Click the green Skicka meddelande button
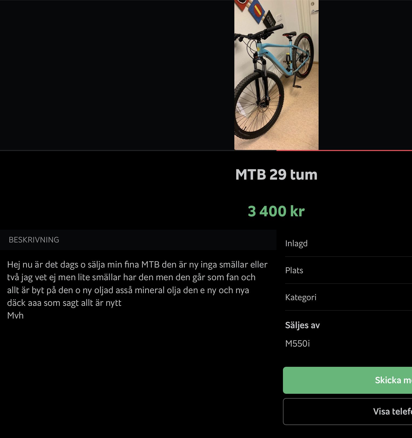Viewport: 412px width, 438px height. click(347, 380)
